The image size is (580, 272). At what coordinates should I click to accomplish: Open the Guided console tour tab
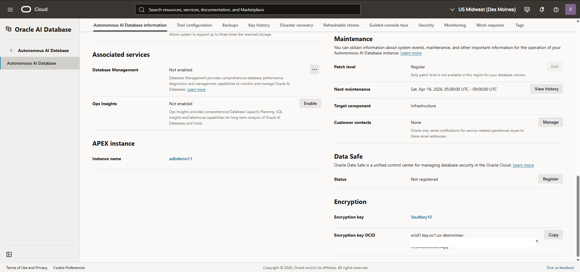coord(389,25)
